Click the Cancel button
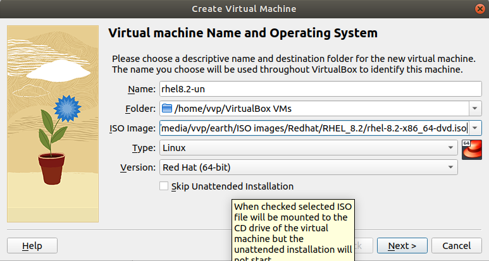 (457, 246)
